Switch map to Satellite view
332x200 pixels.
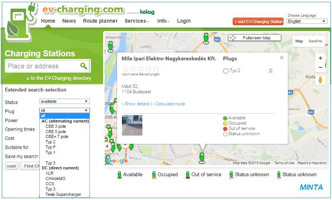(315, 41)
